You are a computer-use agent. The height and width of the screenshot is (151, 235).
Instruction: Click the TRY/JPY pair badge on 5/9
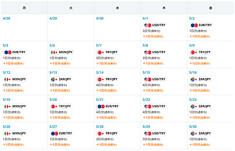pyautogui.click(x=201, y=52)
